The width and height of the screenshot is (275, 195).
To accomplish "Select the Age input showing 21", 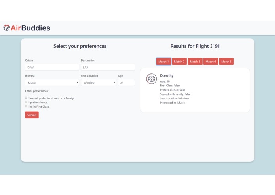I will click(x=126, y=82).
